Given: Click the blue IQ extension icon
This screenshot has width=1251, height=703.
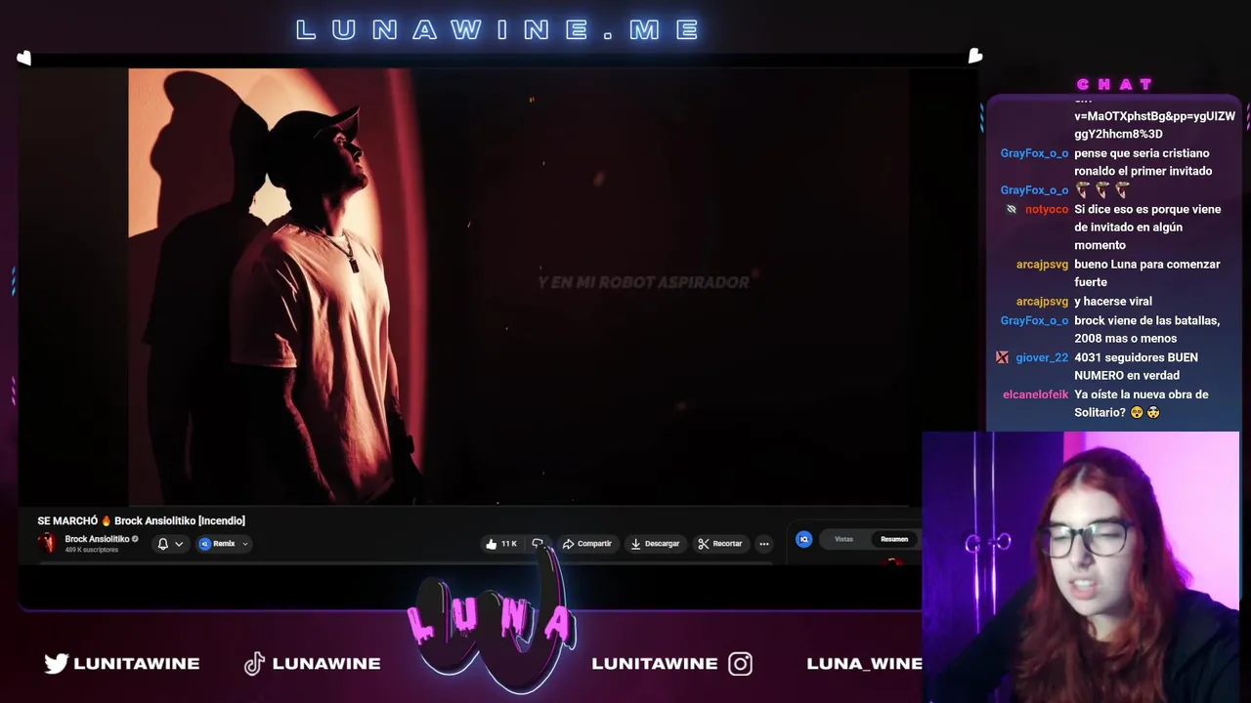Looking at the screenshot, I should click(803, 539).
